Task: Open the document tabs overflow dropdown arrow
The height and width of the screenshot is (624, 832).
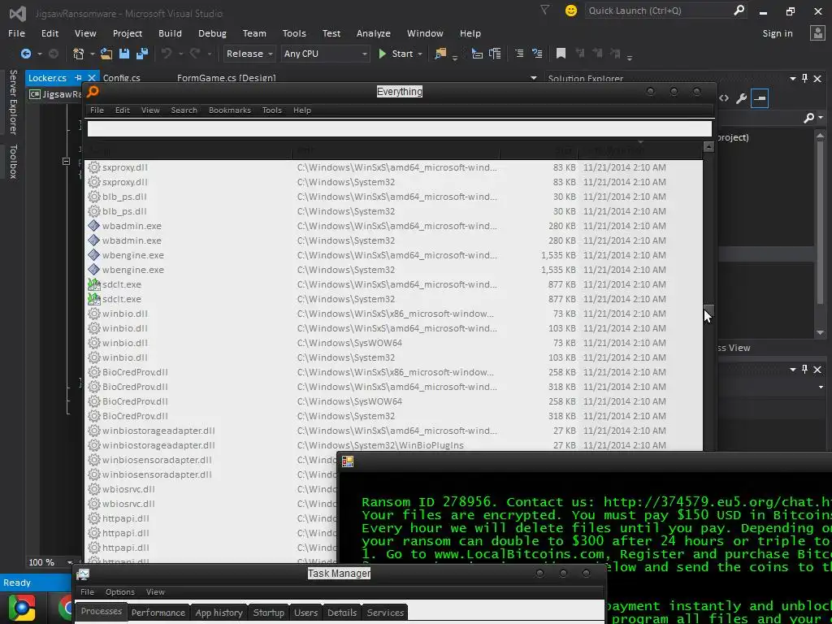Action: coord(533,78)
